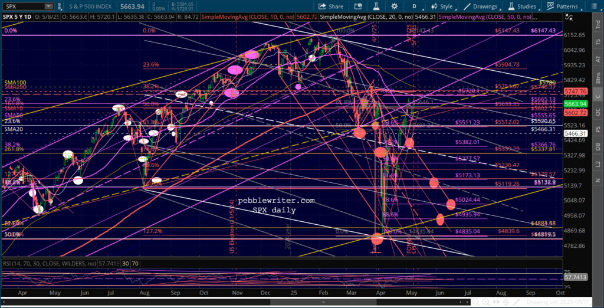The height and width of the screenshot is (308, 604).
Task: Click the SimpleMovingAvg (CLOSE, 50, 0, no) label
Action: tap(485, 17)
